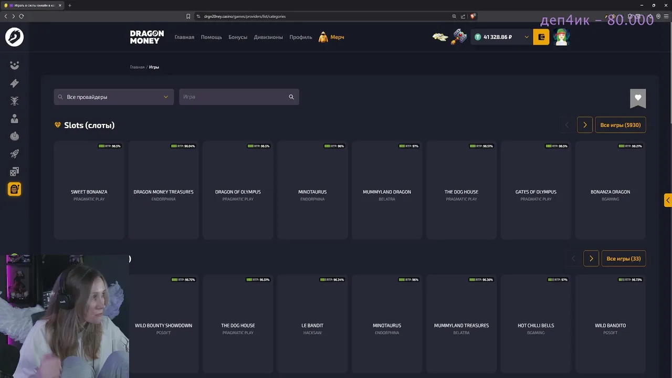
Task: Expand the right side panel arrow
Action: [x=668, y=200]
